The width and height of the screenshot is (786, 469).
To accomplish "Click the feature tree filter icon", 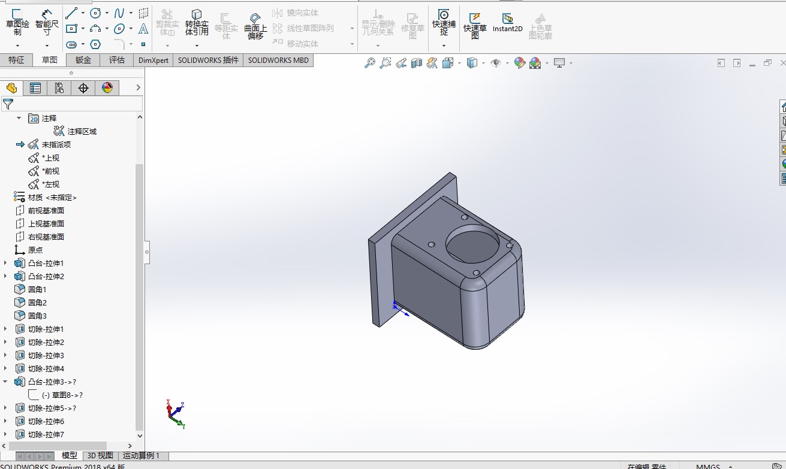I will [8, 104].
